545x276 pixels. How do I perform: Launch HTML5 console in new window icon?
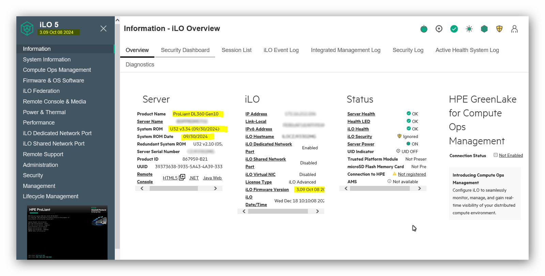click(x=182, y=177)
